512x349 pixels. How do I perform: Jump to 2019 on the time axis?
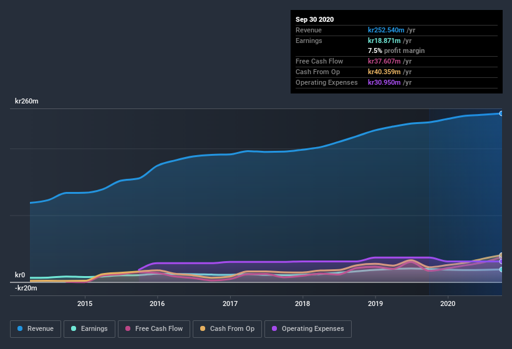[x=375, y=304]
